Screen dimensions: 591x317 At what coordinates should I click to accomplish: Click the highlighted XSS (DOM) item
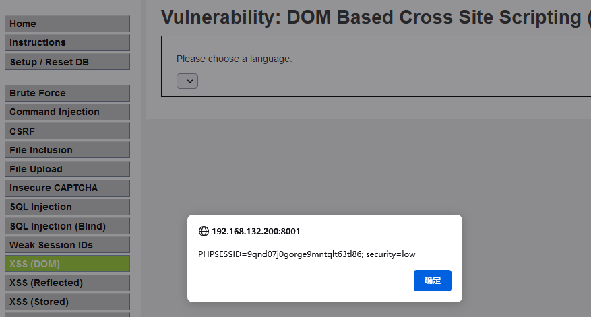67,264
